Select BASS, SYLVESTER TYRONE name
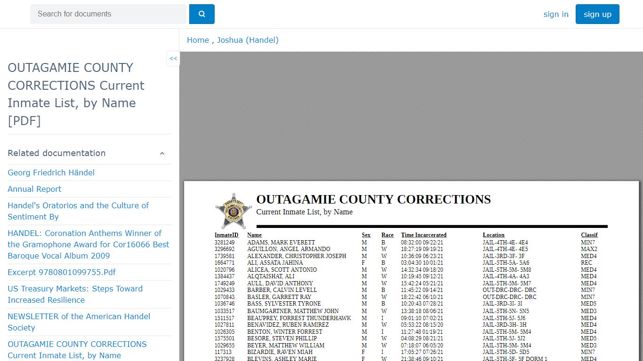 (x=284, y=304)
